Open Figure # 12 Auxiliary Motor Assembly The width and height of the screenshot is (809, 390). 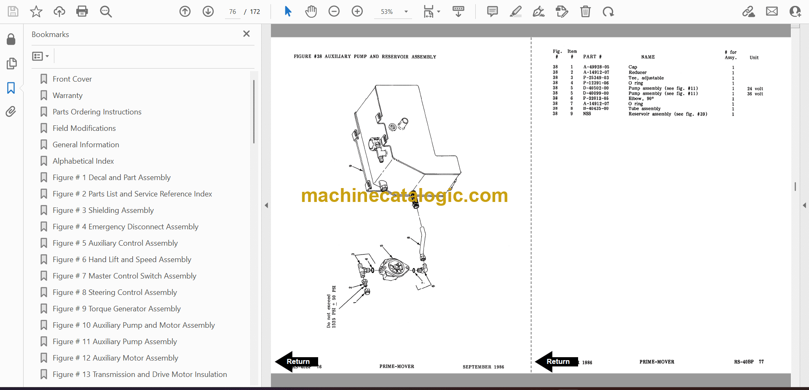(x=115, y=358)
